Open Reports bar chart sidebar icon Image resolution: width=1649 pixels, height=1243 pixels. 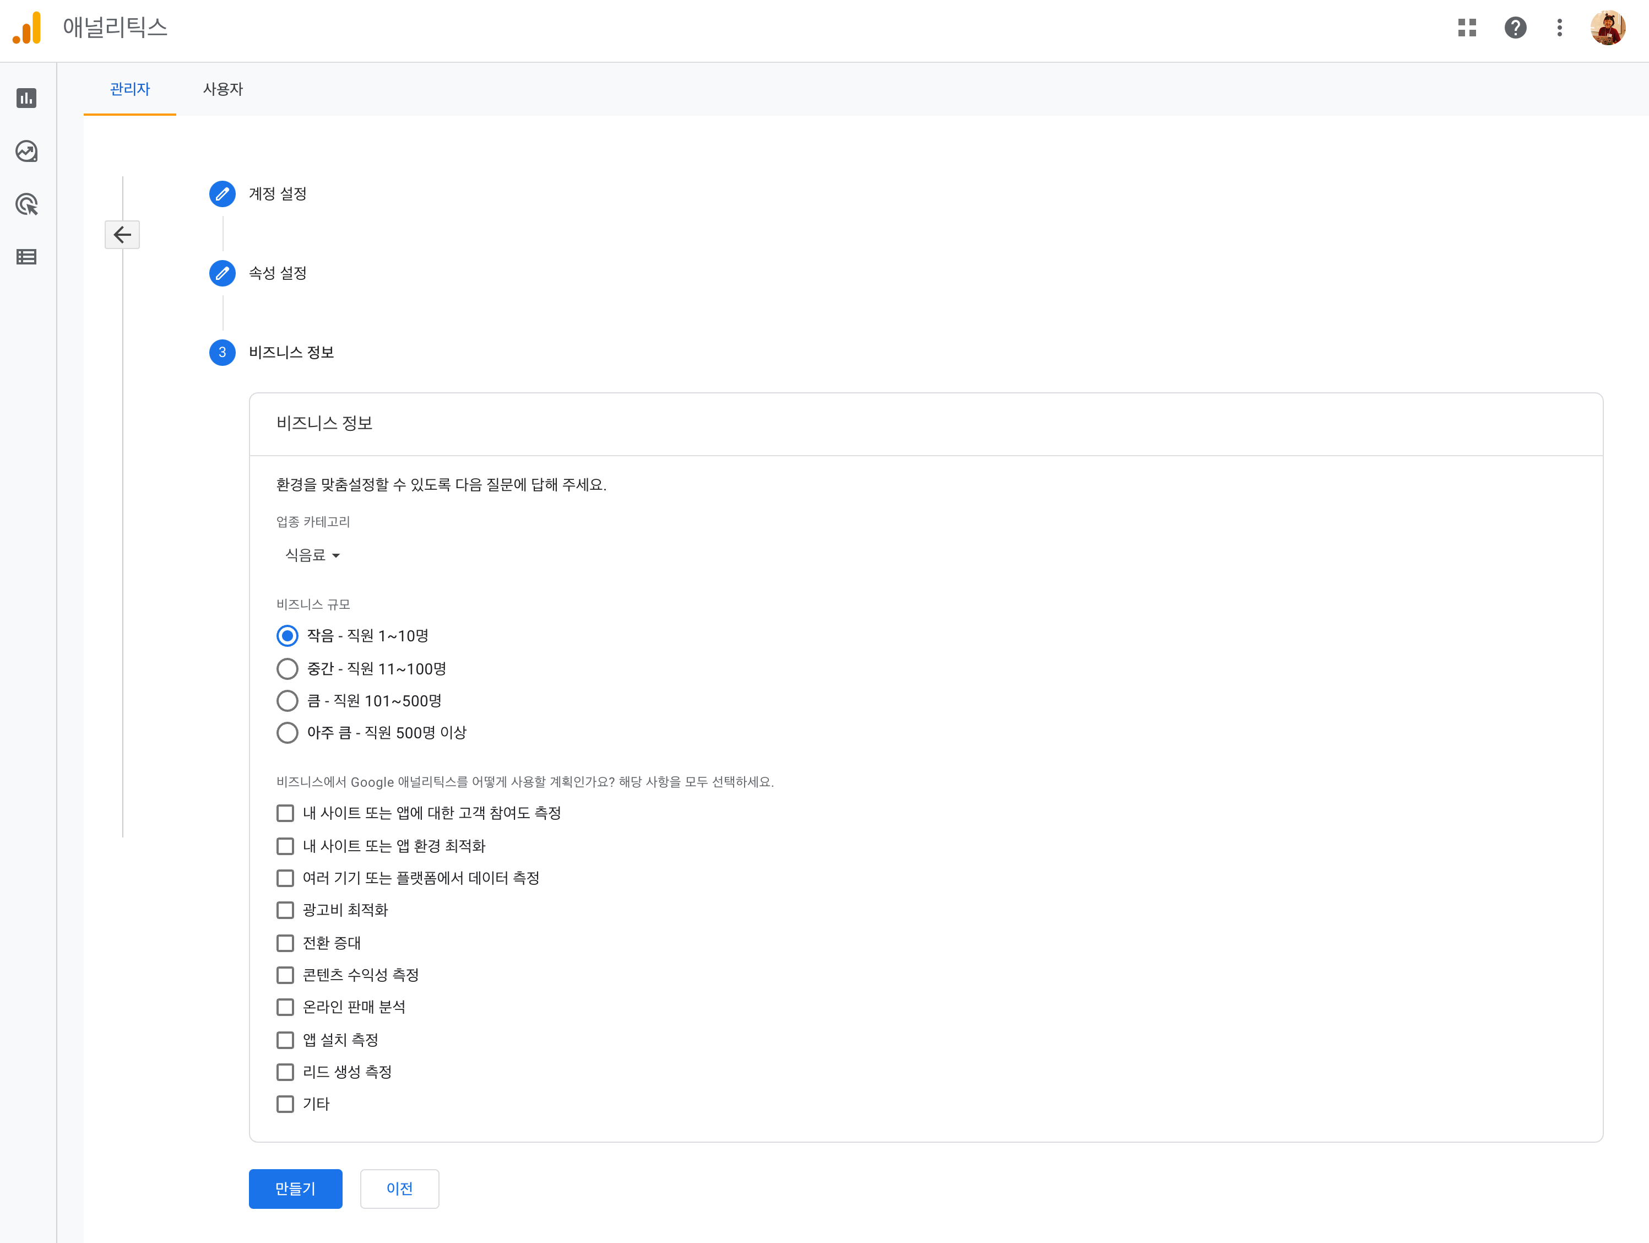click(27, 98)
